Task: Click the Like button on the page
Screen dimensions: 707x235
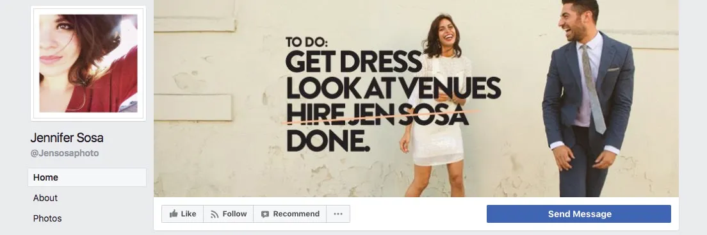Action: click(183, 214)
